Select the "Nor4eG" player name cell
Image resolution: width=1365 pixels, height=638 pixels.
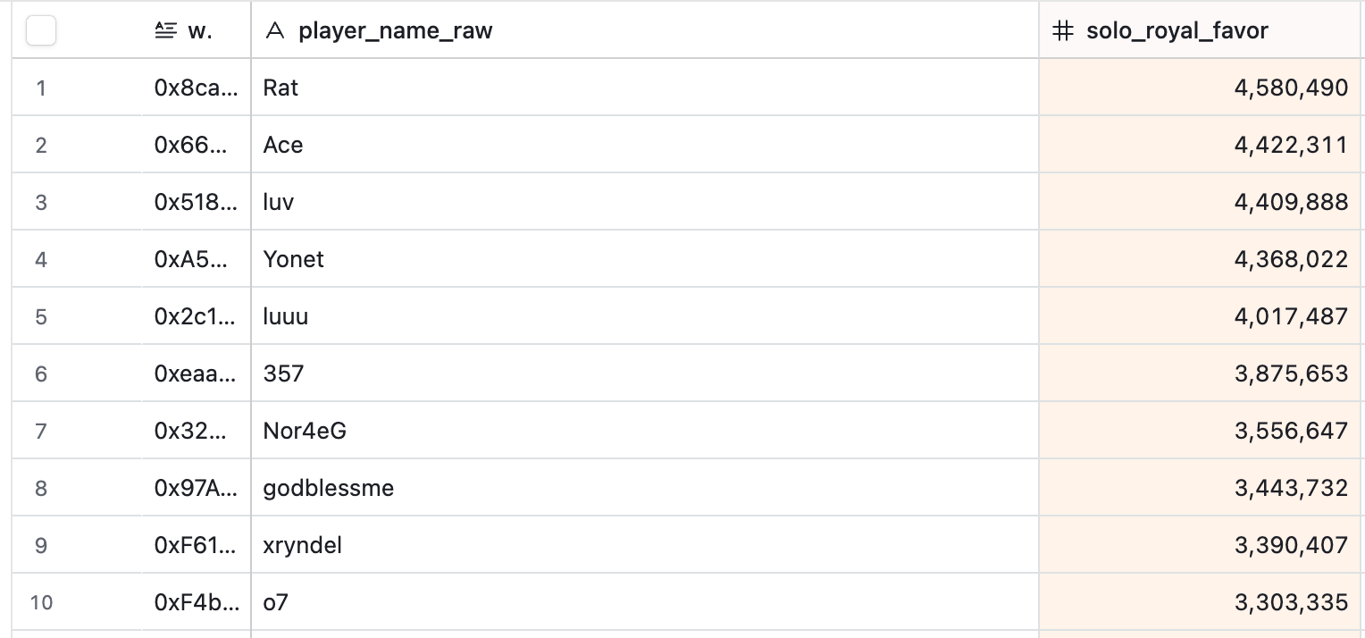click(x=305, y=431)
